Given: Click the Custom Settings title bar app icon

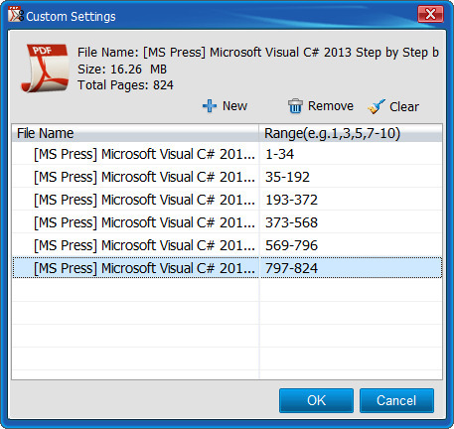Looking at the screenshot, I should tap(16, 14).
